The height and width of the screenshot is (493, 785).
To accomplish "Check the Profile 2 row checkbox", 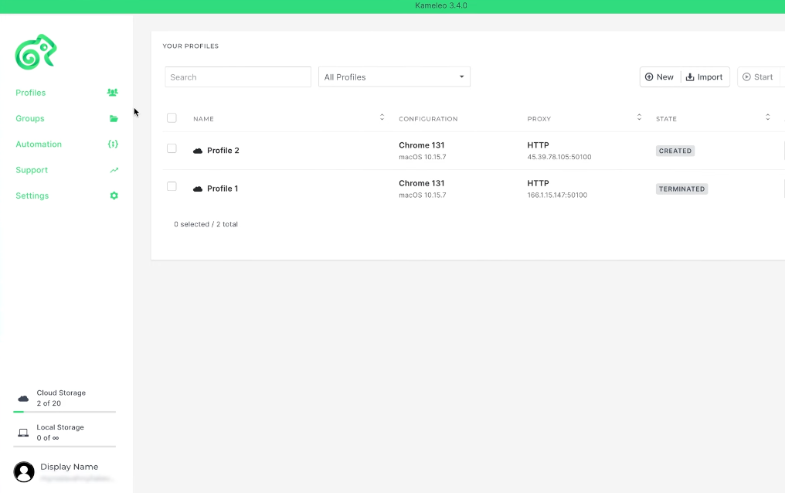I will tap(172, 148).
